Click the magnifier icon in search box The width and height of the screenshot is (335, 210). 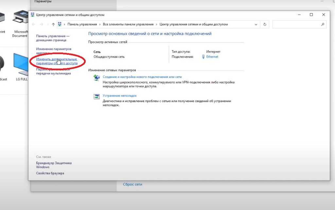323,25
